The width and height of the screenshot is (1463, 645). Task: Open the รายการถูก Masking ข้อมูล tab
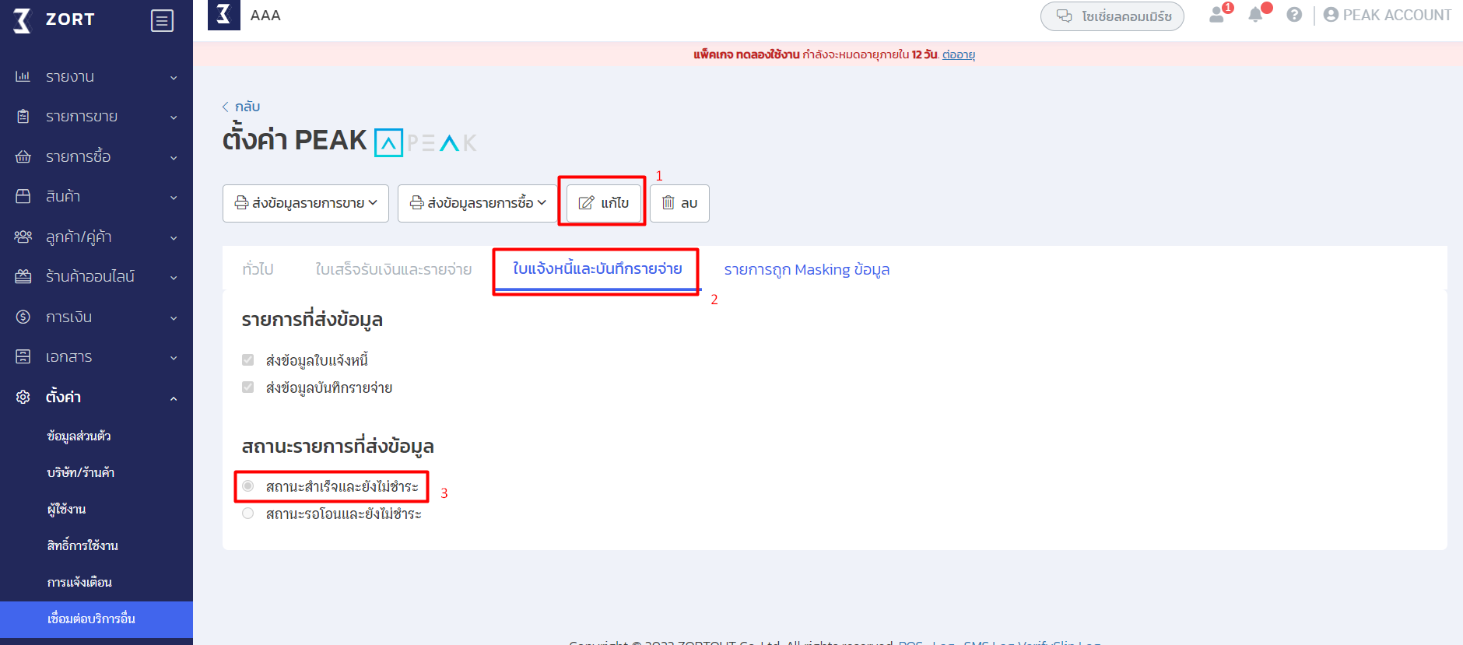pos(806,269)
